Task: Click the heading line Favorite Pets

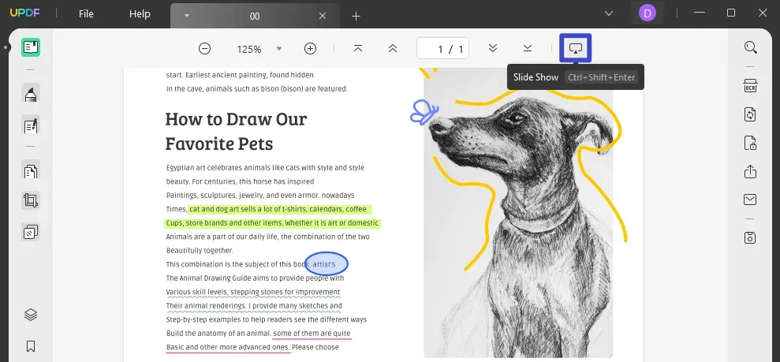Action: pos(219,144)
